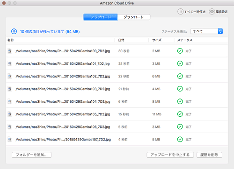Click the 8 MB size cell
Image resolution: width=234 pixels, height=169 pixels.
tap(156, 102)
